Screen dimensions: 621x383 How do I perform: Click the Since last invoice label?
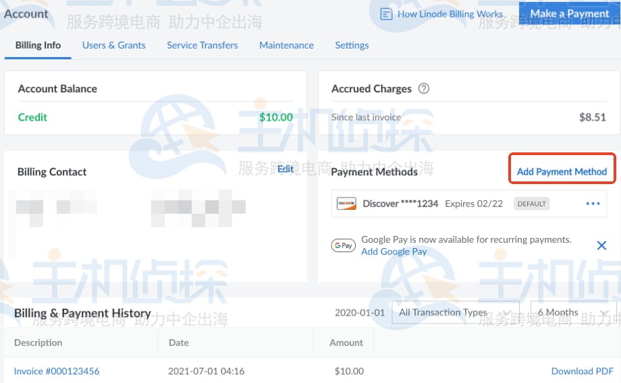coord(366,117)
